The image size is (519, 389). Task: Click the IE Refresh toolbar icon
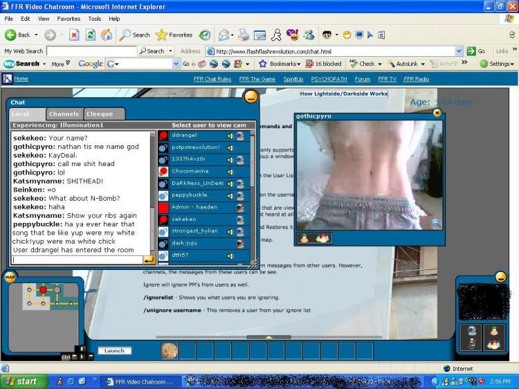point(91,35)
